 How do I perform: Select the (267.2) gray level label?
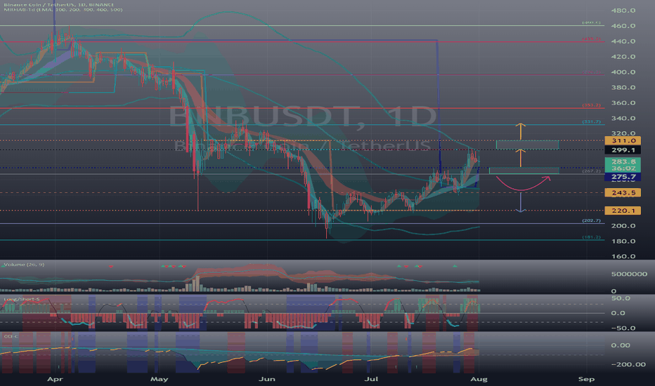pyautogui.click(x=592, y=171)
